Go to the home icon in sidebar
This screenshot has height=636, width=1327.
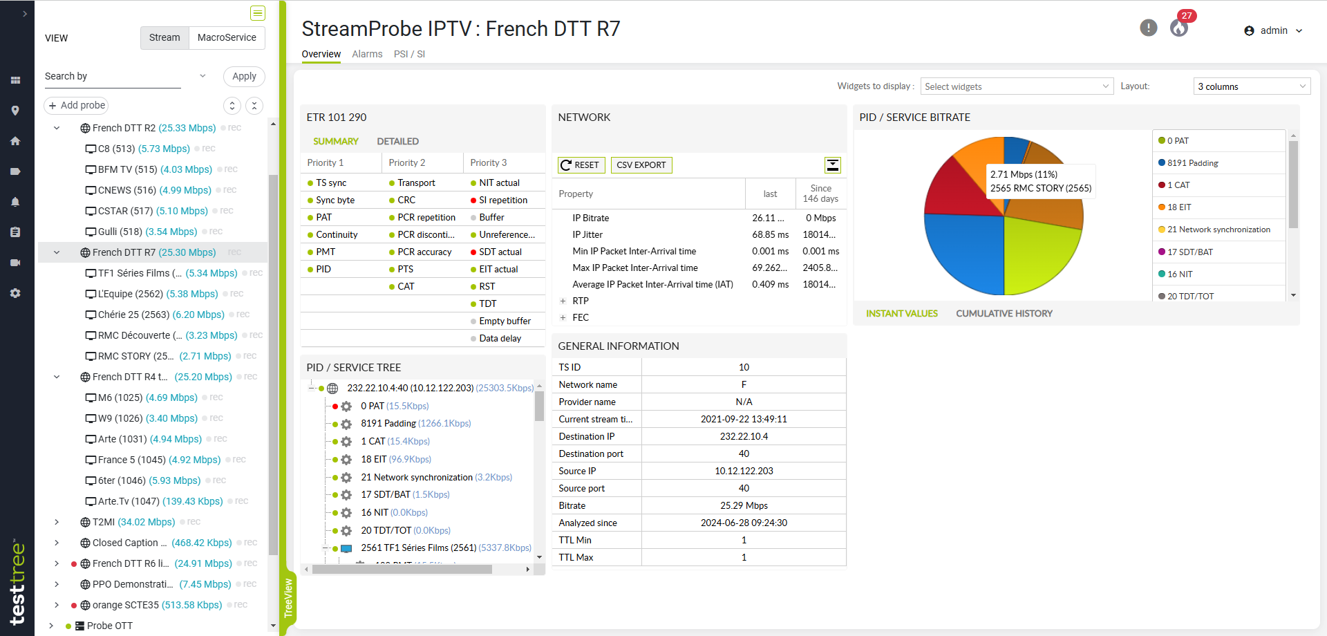(15, 141)
